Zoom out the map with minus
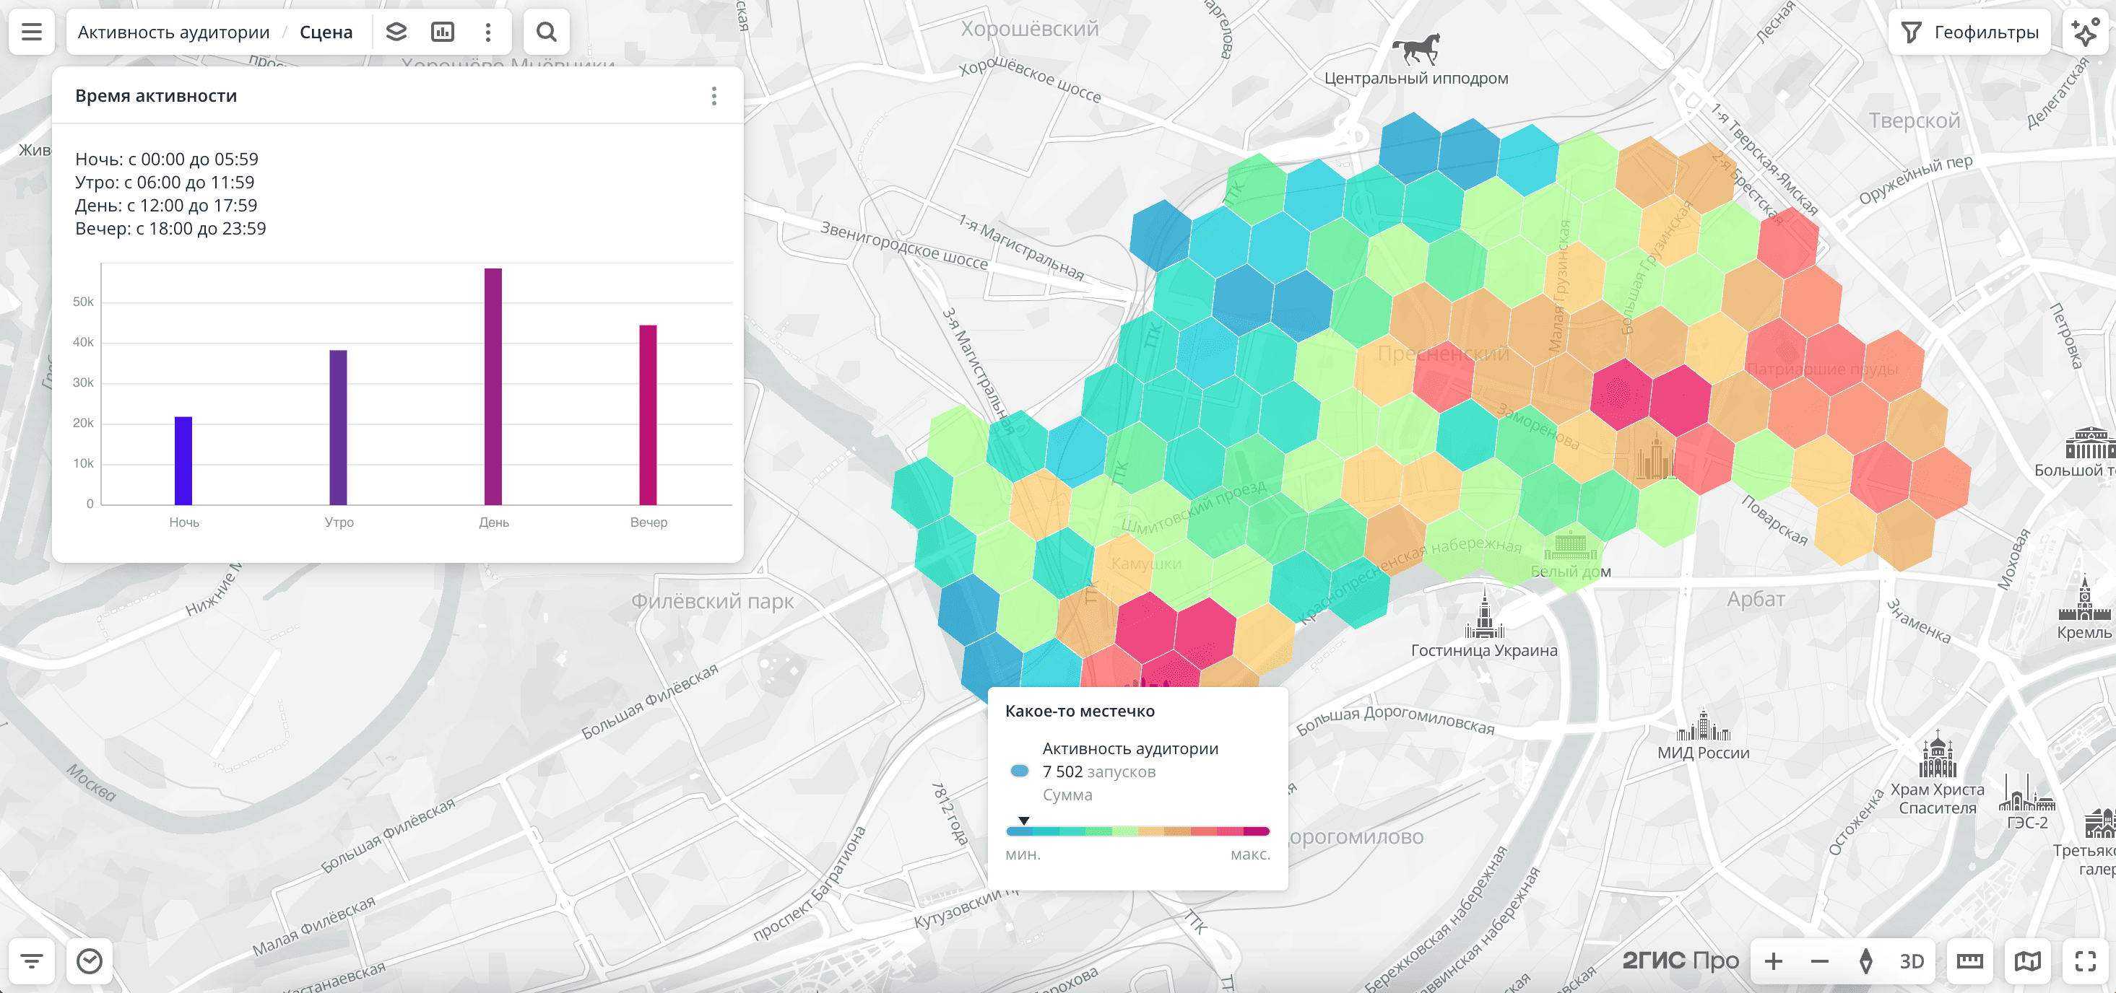 pyautogui.click(x=1819, y=961)
